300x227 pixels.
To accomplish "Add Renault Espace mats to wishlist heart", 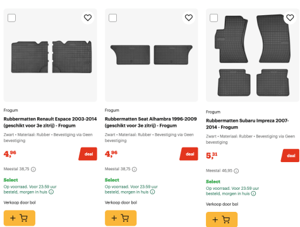I will coord(88,18).
